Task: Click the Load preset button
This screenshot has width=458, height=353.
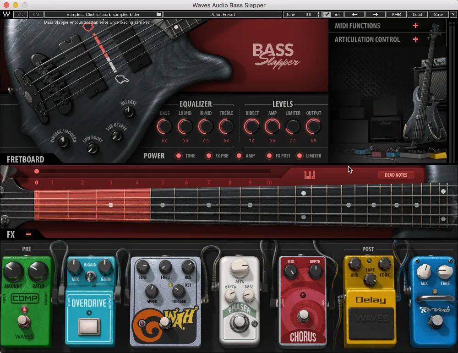Action: click(417, 14)
